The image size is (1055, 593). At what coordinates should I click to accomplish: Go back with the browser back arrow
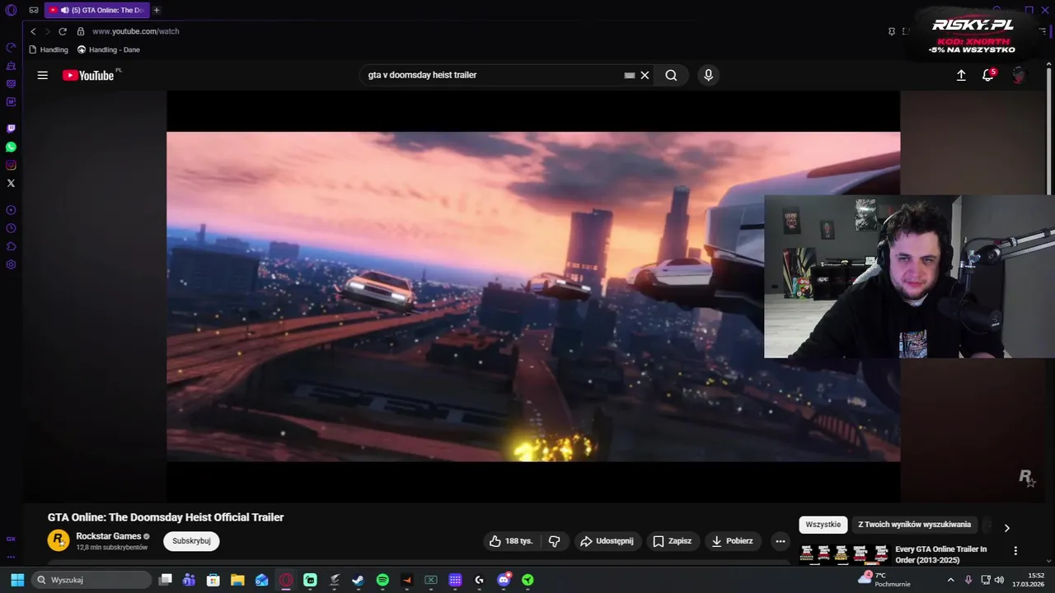[33, 31]
